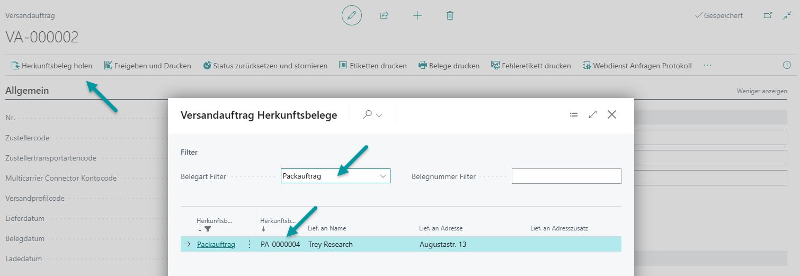Sort by second Herkunftsb... column header
The image size is (800, 276).
[x=278, y=220]
